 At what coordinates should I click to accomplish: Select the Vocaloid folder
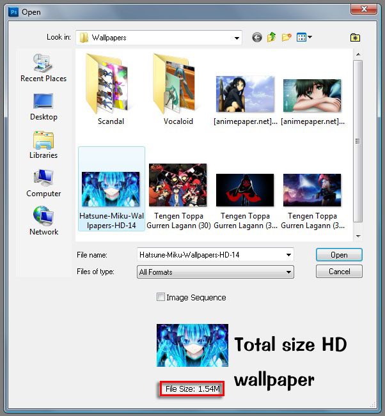178,89
